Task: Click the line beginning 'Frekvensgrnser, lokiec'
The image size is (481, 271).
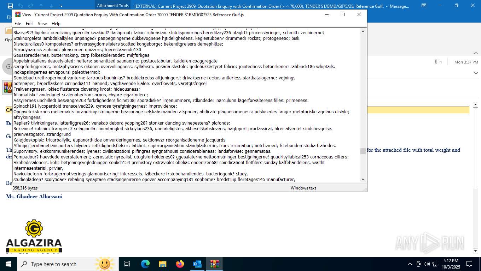Action: point(77,89)
